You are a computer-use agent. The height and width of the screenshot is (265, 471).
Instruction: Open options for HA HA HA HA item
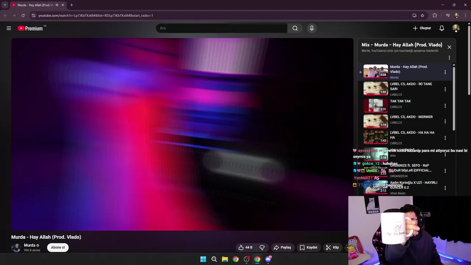[445, 138]
